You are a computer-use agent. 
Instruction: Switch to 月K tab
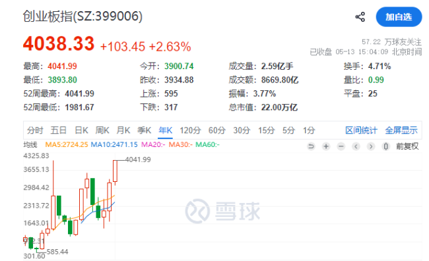tap(123, 130)
